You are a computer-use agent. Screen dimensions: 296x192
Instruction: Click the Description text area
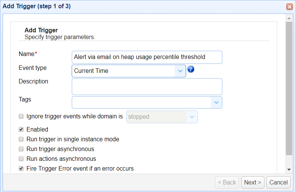(x=146, y=86)
